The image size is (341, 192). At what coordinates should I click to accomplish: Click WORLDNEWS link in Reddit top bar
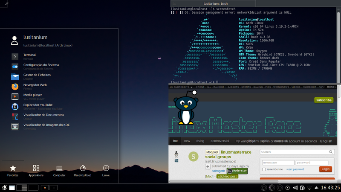click(281, 87)
